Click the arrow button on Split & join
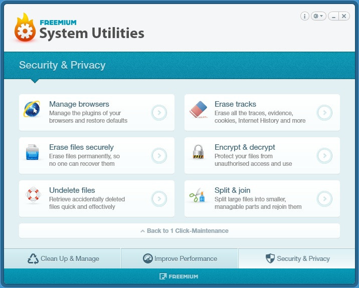This screenshot has height=288, width=359. (x=324, y=198)
